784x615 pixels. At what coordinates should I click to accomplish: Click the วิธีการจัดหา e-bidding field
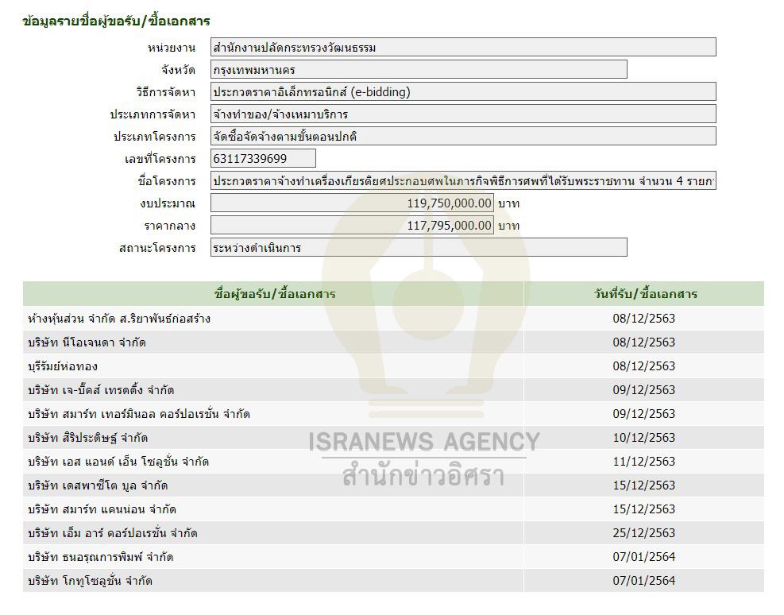click(x=463, y=92)
